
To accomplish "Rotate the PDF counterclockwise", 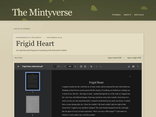I will (85, 66).
